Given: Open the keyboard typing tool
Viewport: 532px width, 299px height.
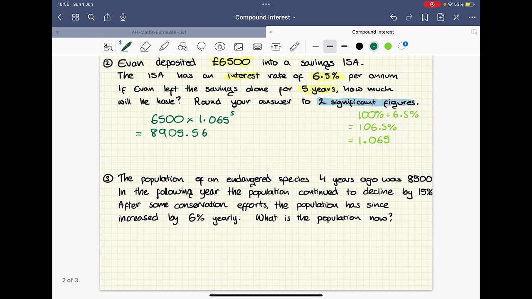Looking at the screenshot, I should point(257,47).
